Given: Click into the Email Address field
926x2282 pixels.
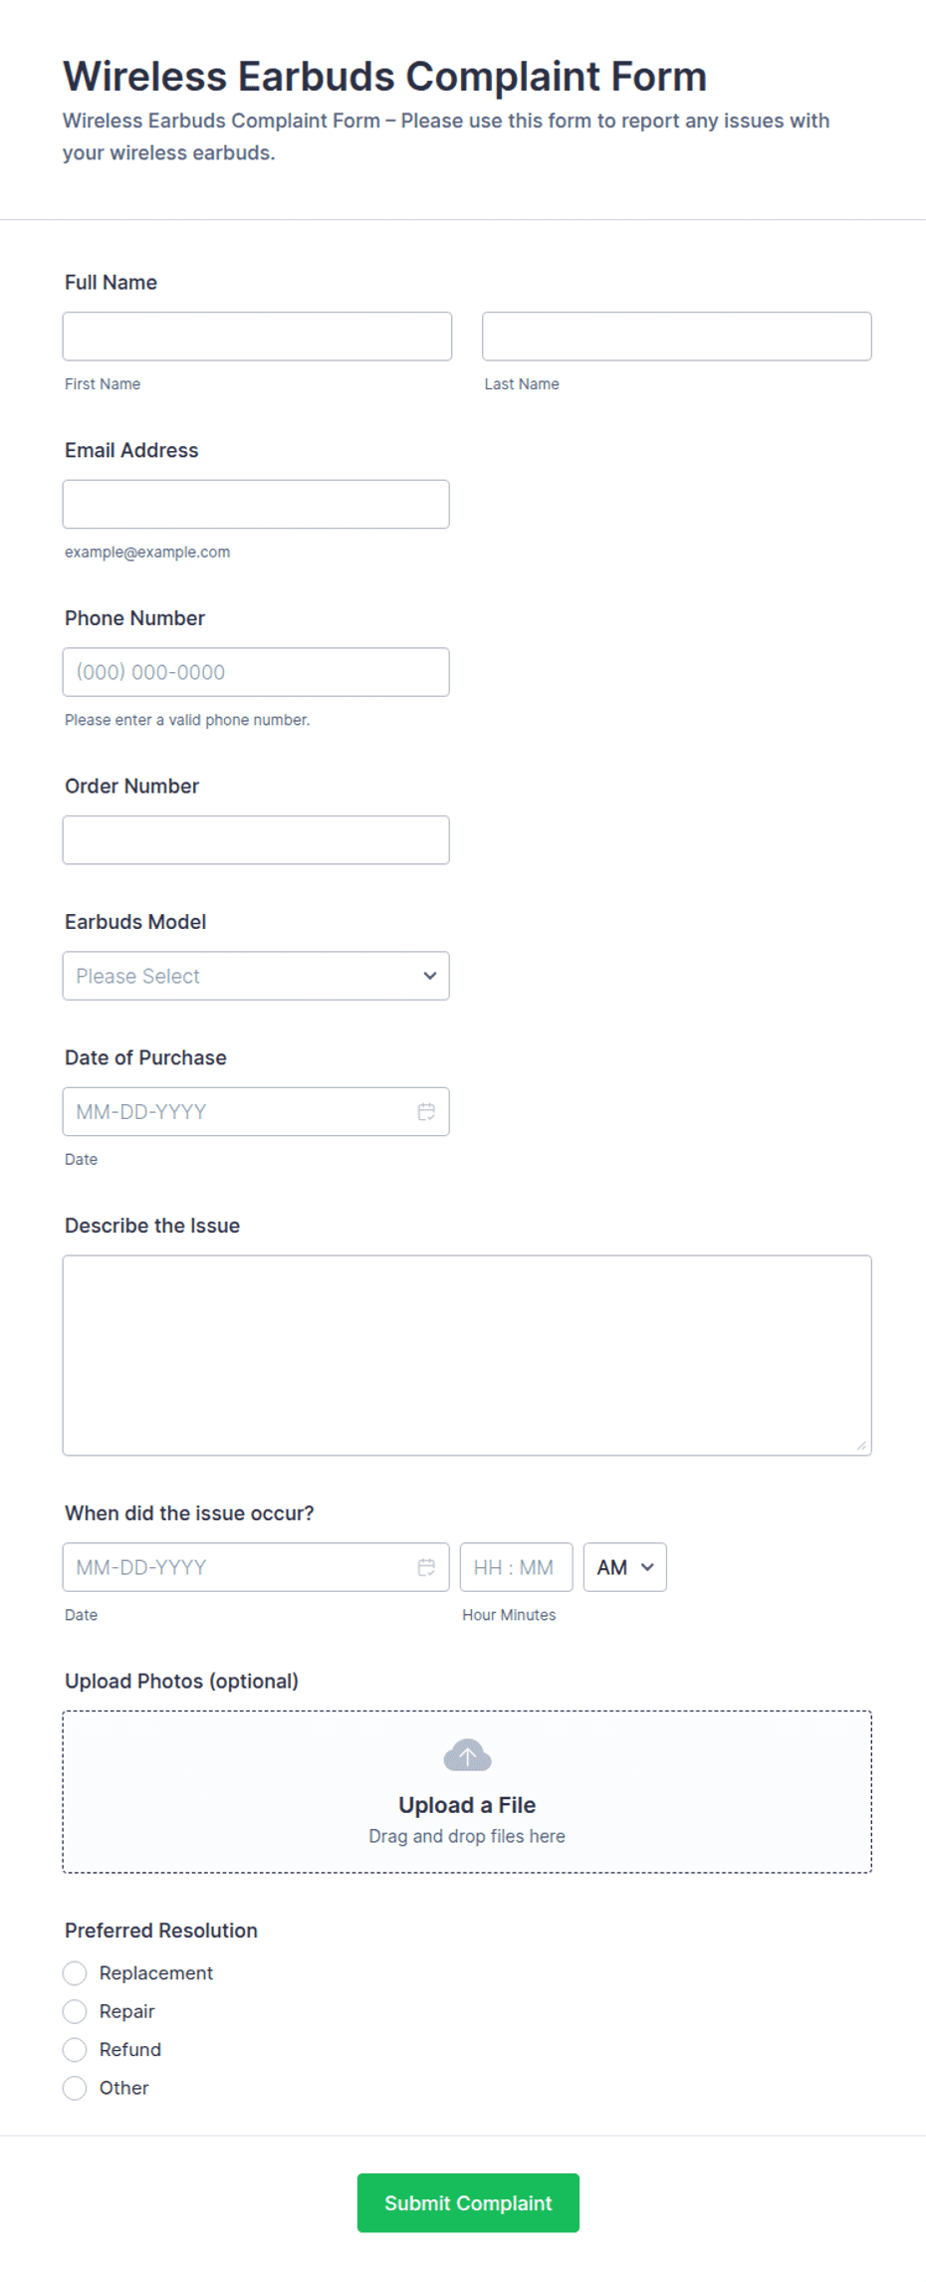Looking at the screenshot, I should tap(256, 505).
